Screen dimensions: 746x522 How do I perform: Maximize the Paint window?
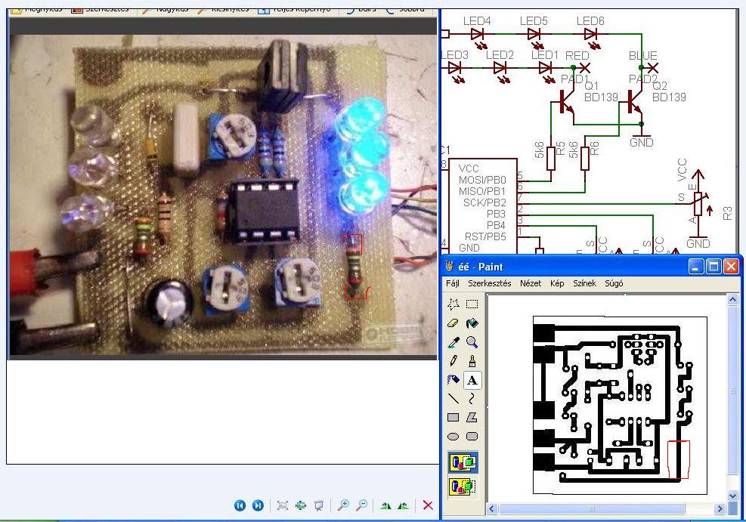coord(713,266)
